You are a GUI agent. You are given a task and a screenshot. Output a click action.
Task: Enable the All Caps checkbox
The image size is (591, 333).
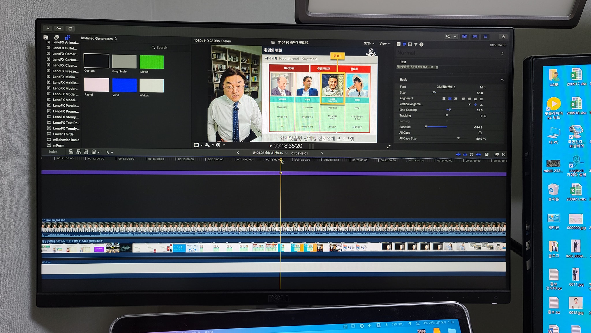click(x=480, y=133)
